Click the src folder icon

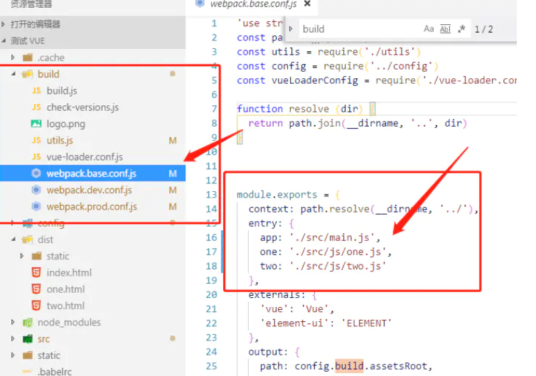[x=28, y=339]
